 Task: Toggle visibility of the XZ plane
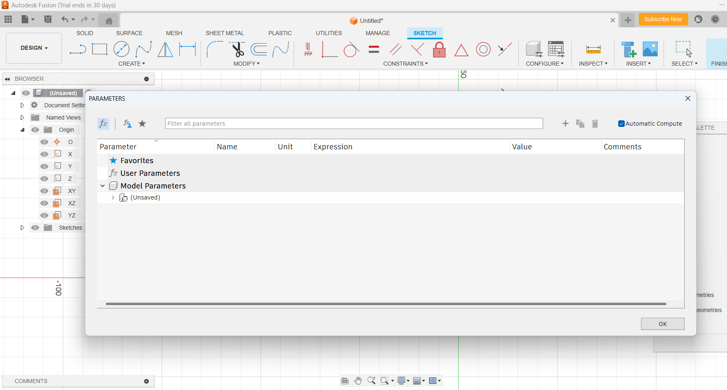[44, 203]
